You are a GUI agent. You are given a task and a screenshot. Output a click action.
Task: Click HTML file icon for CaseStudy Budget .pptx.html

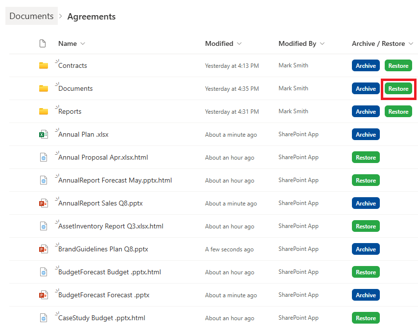44,318
